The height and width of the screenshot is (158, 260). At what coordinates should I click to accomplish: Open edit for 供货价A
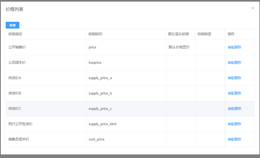tap(231, 78)
